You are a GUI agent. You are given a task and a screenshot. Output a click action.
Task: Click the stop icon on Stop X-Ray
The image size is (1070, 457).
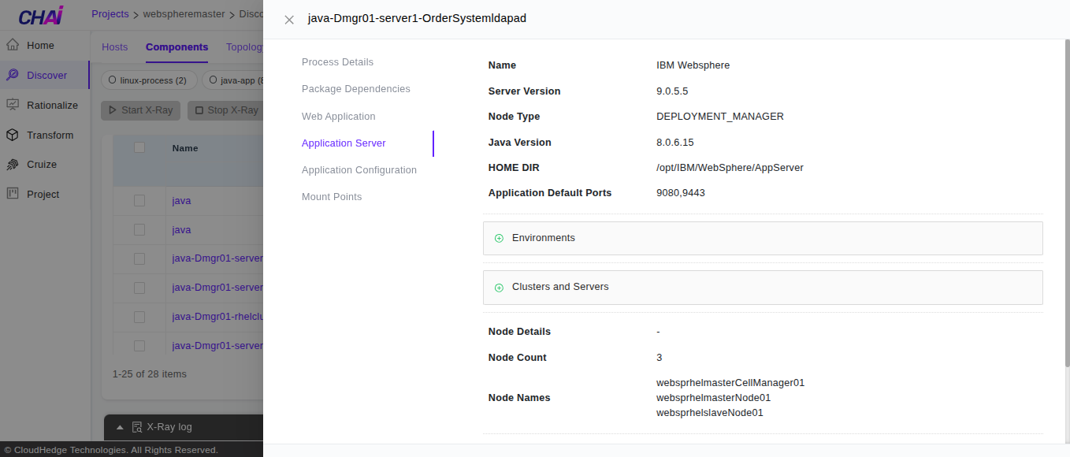click(x=199, y=110)
